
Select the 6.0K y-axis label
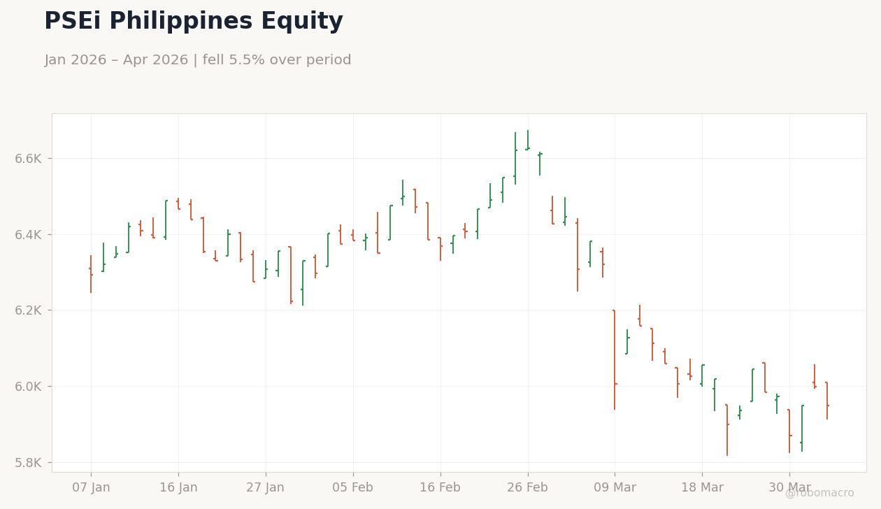(x=29, y=386)
